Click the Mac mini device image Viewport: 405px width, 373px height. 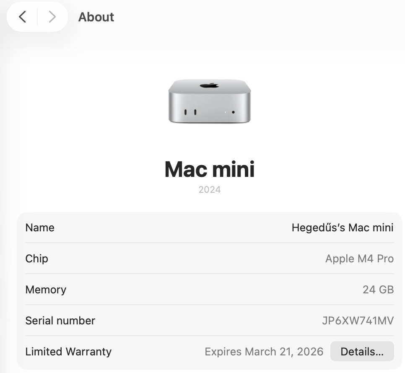pos(209,102)
